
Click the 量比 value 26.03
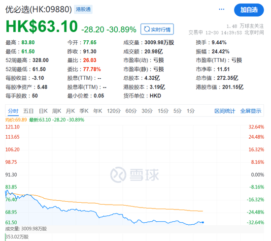point(90,60)
